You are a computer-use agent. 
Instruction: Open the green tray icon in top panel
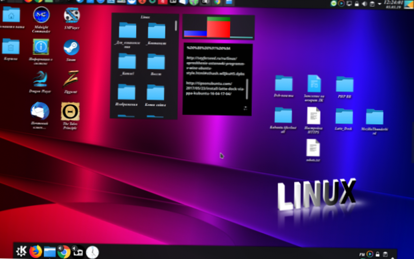point(334,3)
